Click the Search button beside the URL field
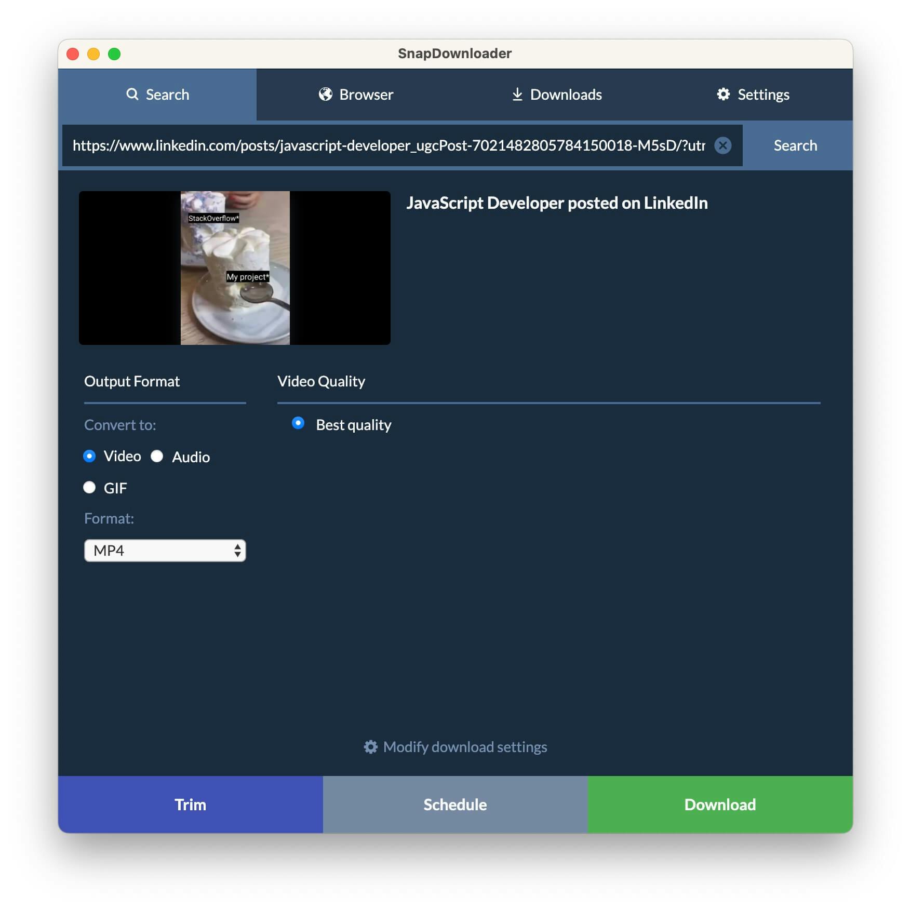Image resolution: width=911 pixels, height=910 pixels. tap(795, 145)
